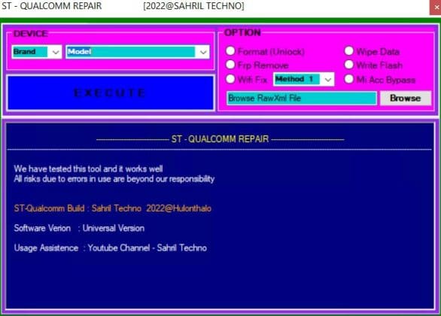Click the DEVICE group label

click(x=30, y=34)
